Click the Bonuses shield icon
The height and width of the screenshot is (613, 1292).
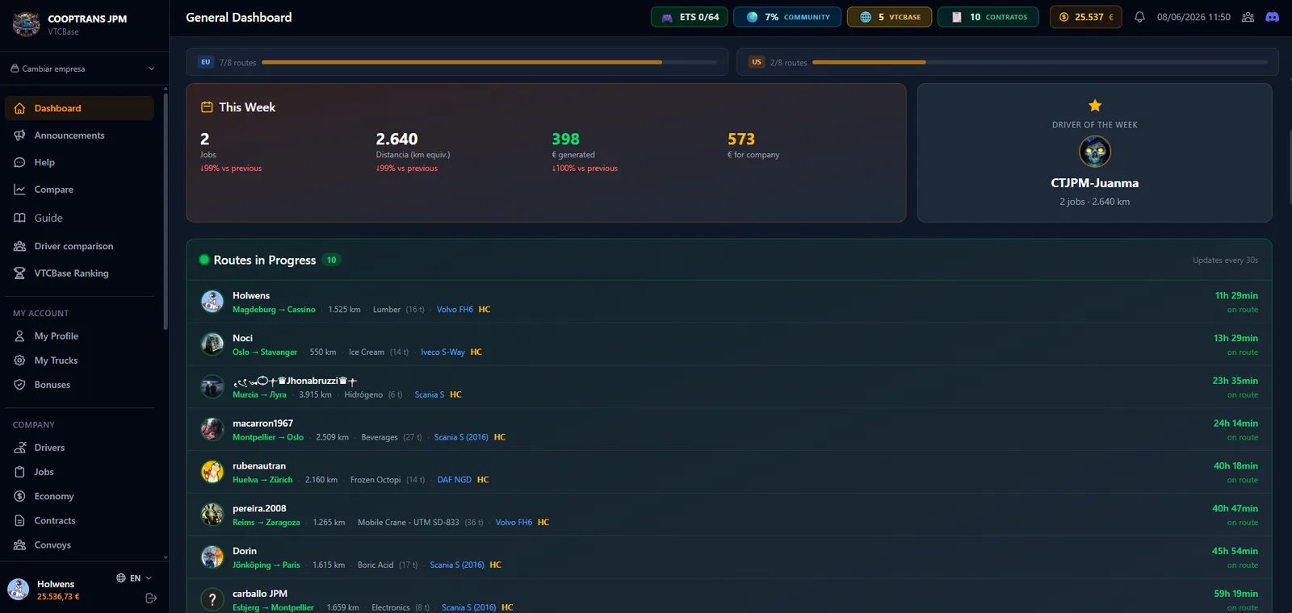19,385
